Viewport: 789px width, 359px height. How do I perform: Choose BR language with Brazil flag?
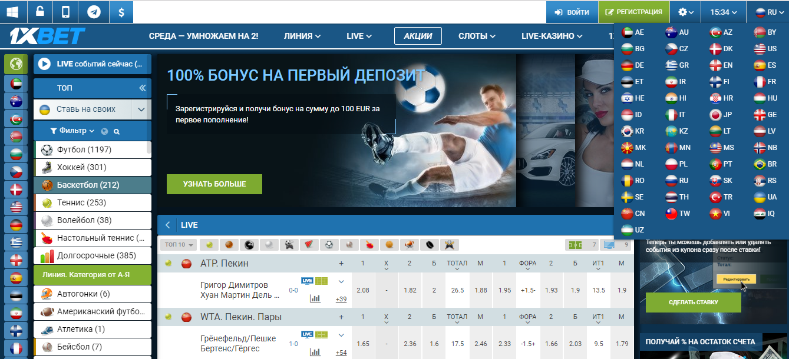(x=765, y=164)
